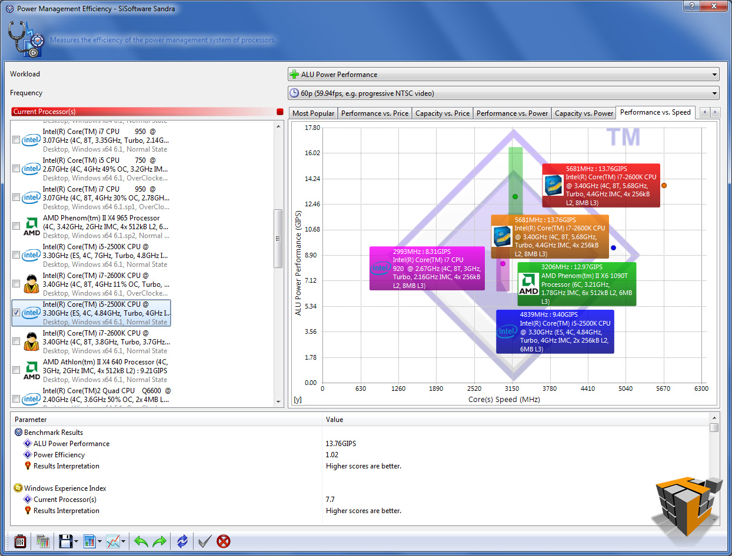The height and width of the screenshot is (556, 732).
Task: Click the tab strip scroll right arrow
Action: click(x=715, y=113)
